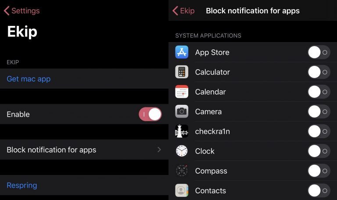Toggle the Clock notification block switch
337x200 pixels.
(x=319, y=151)
